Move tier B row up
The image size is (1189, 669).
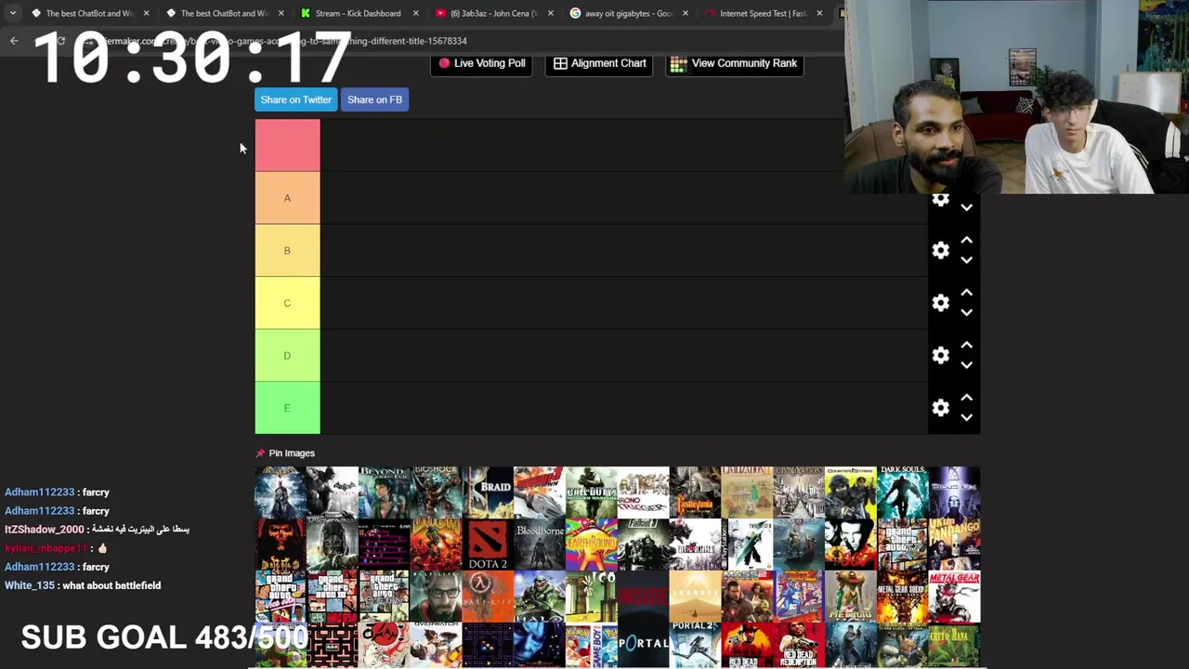[967, 240]
